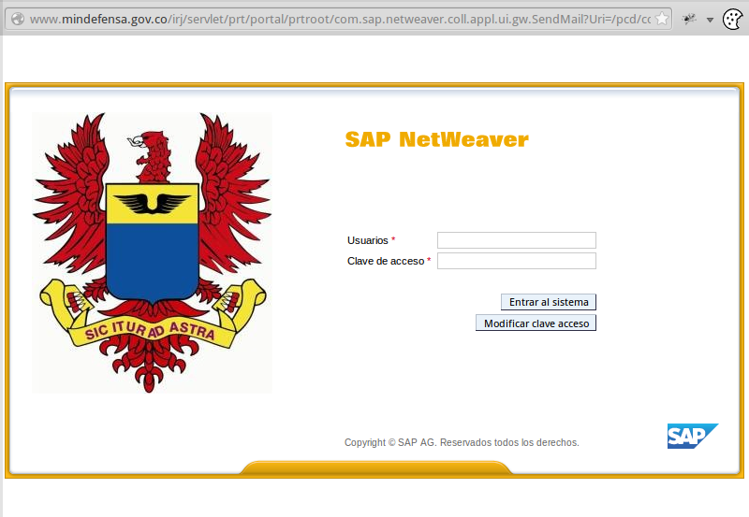Click the Clave de acceso label

click(x=386, y=261)
